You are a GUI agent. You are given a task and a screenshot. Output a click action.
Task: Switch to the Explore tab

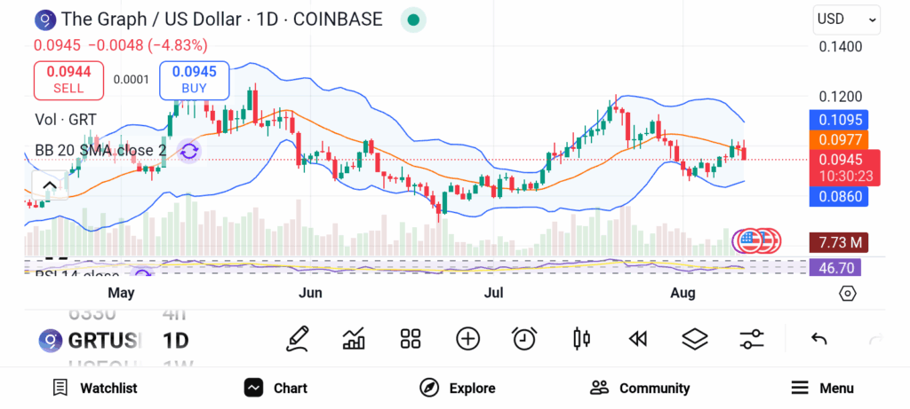pos(458,388)
